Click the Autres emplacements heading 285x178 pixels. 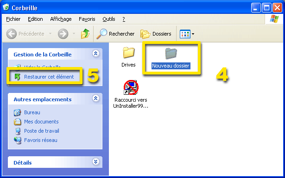43,99
